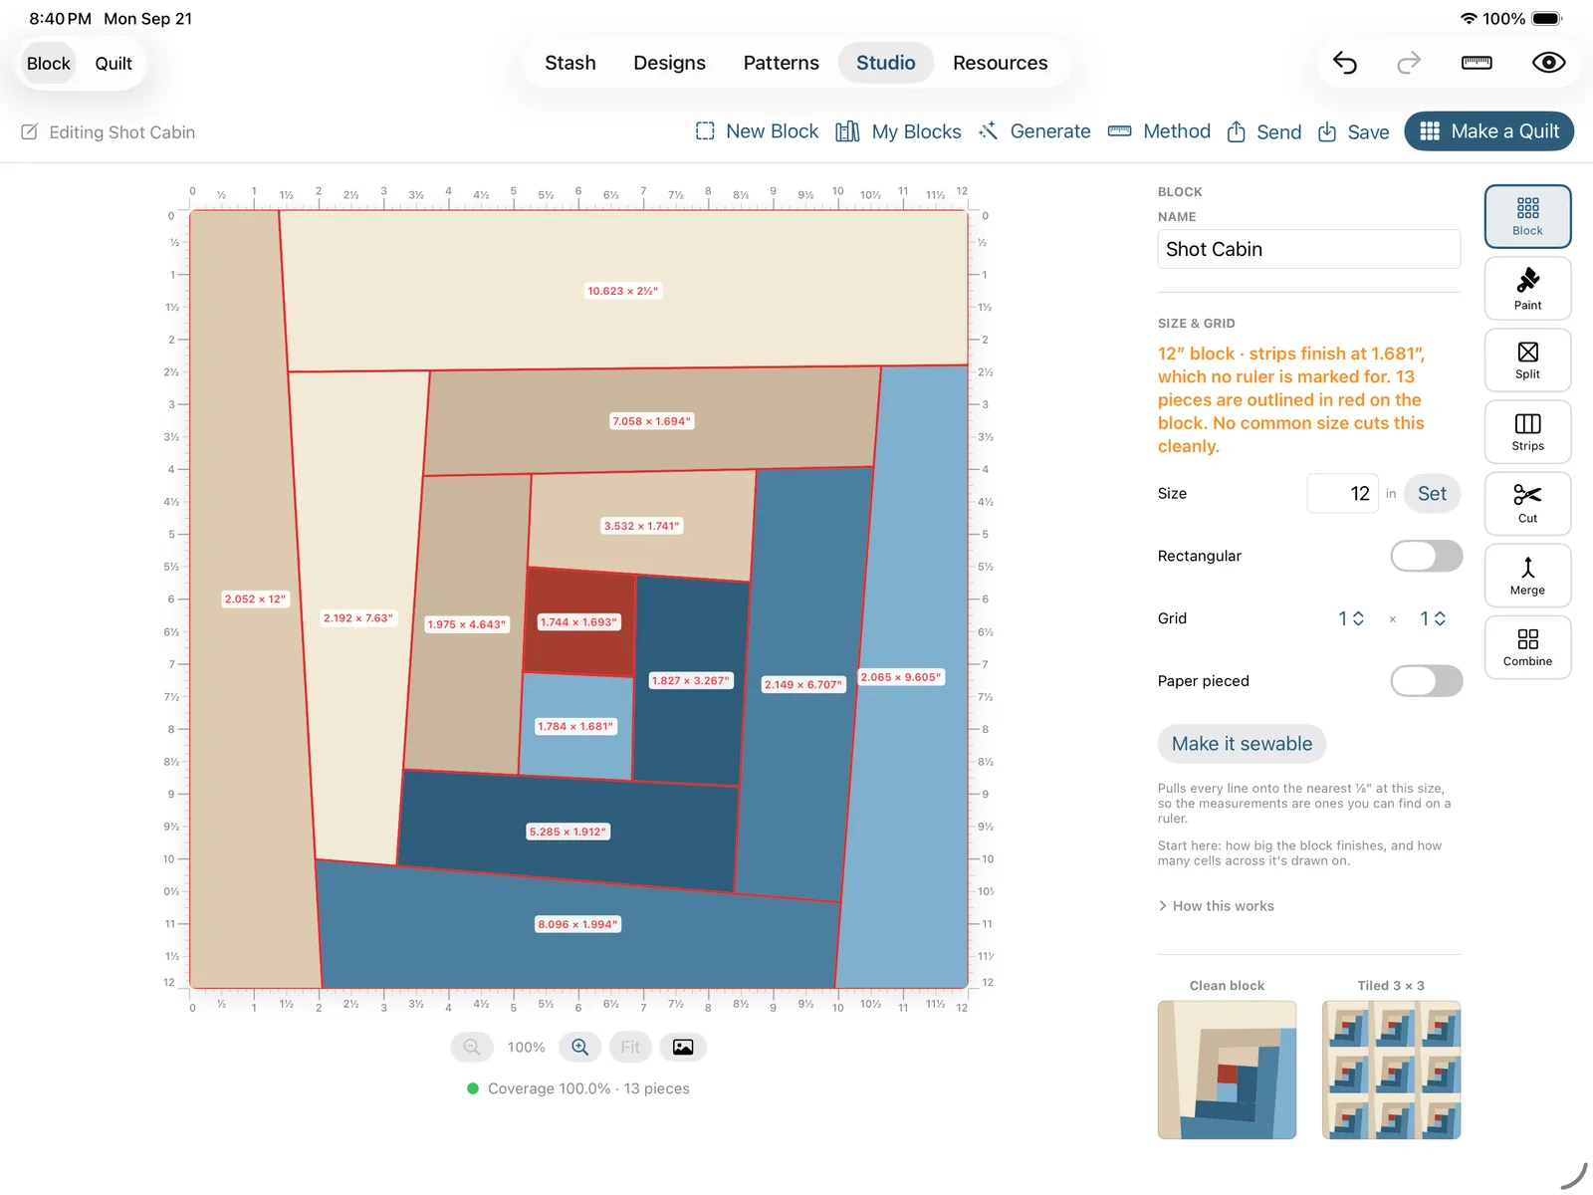Rename block via Editing Shot Cabin icon
This screenshot has width=1593, height=1195.
30,131
